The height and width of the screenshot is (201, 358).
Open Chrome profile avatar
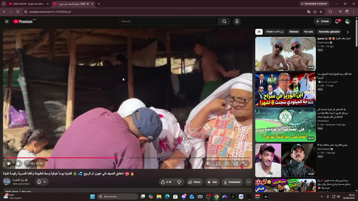(347, 12)
